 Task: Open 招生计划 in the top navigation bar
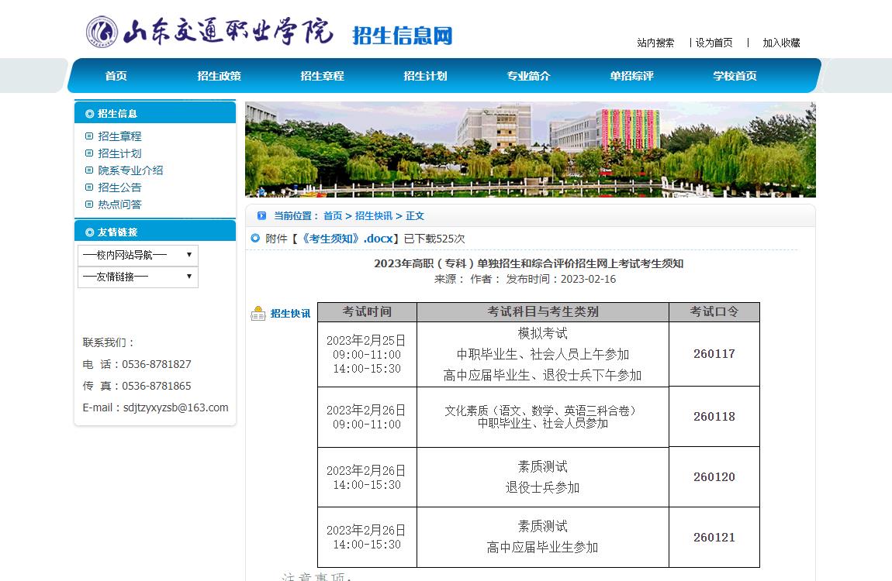point(425,76)
